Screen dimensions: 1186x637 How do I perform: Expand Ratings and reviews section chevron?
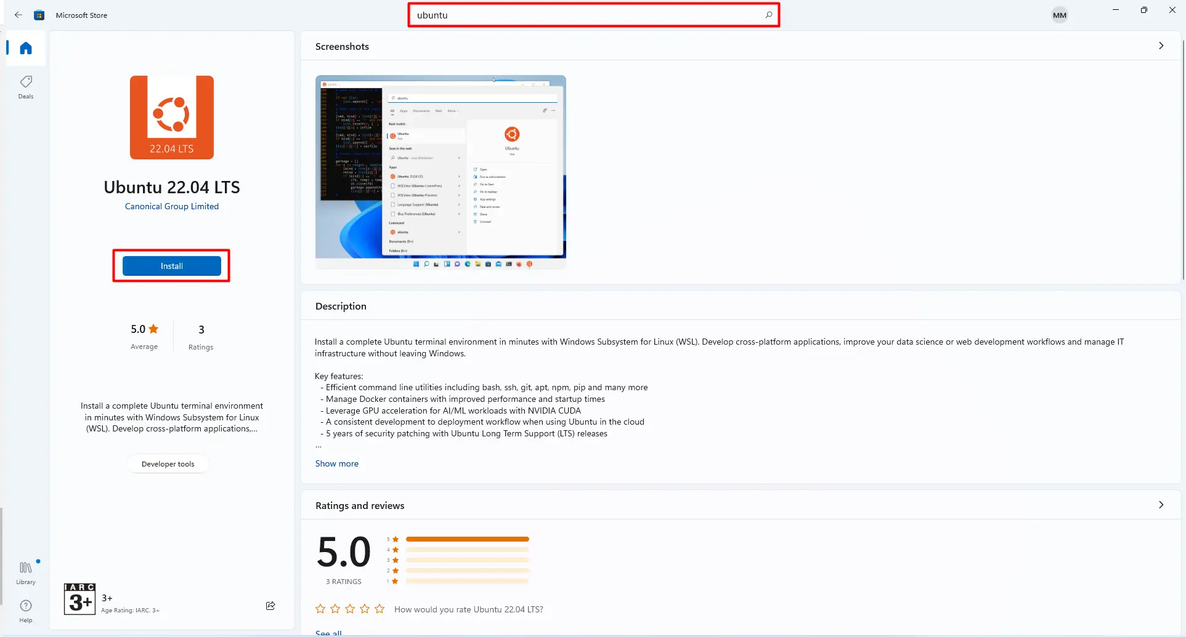click(x=1161, y=505)
